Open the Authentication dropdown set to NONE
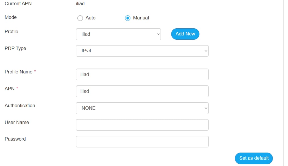The width and height of the screenshot is (288, 166). (x=142, y=108)
